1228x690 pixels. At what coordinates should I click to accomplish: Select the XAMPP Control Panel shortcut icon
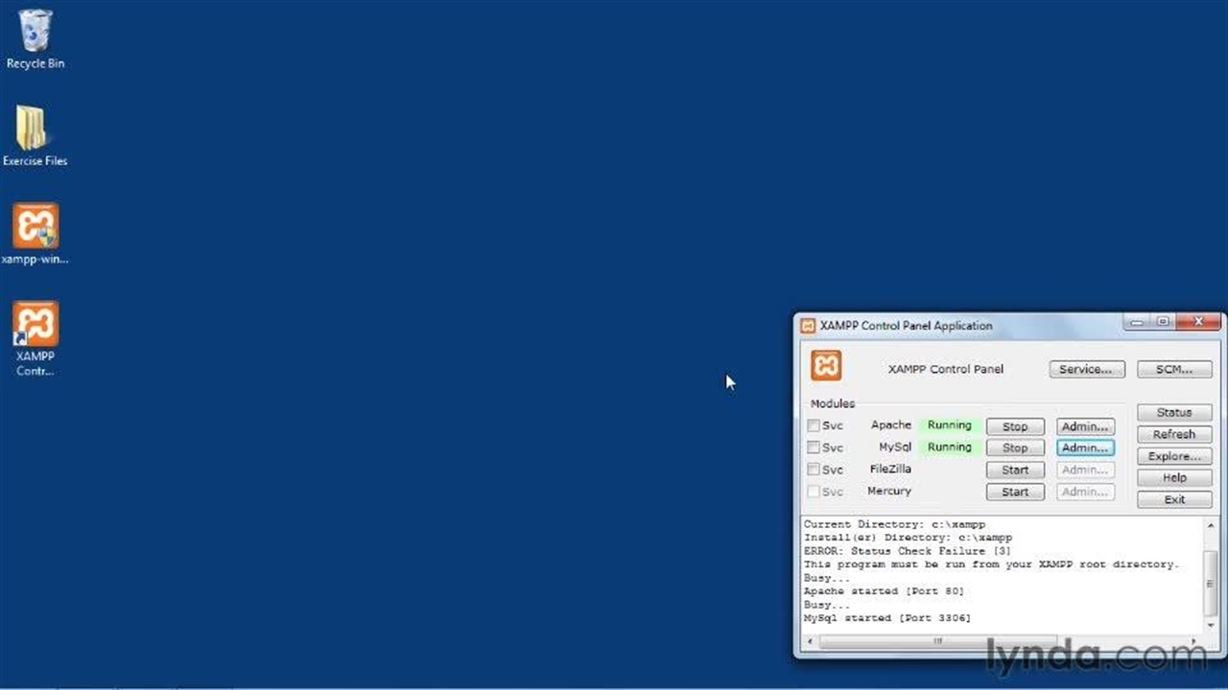coord(35,325)
